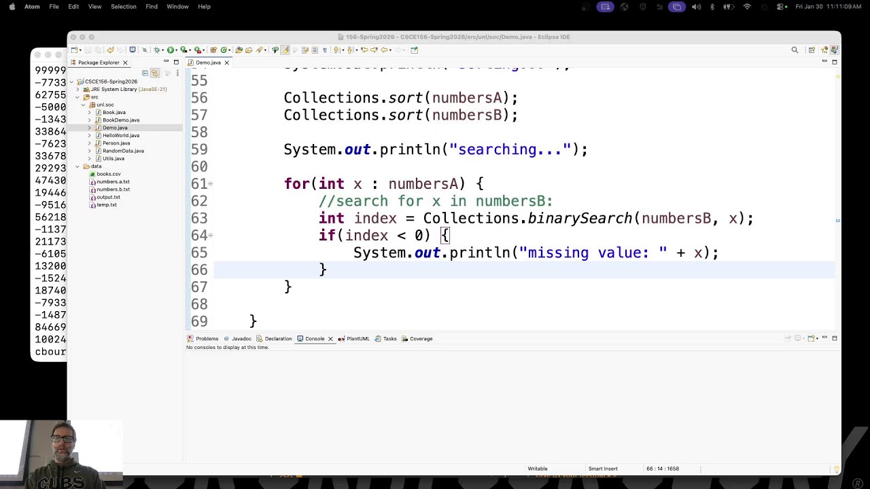Select Person.java in Package Explorer
Screen dimensions: 870x489
point(116,143)
